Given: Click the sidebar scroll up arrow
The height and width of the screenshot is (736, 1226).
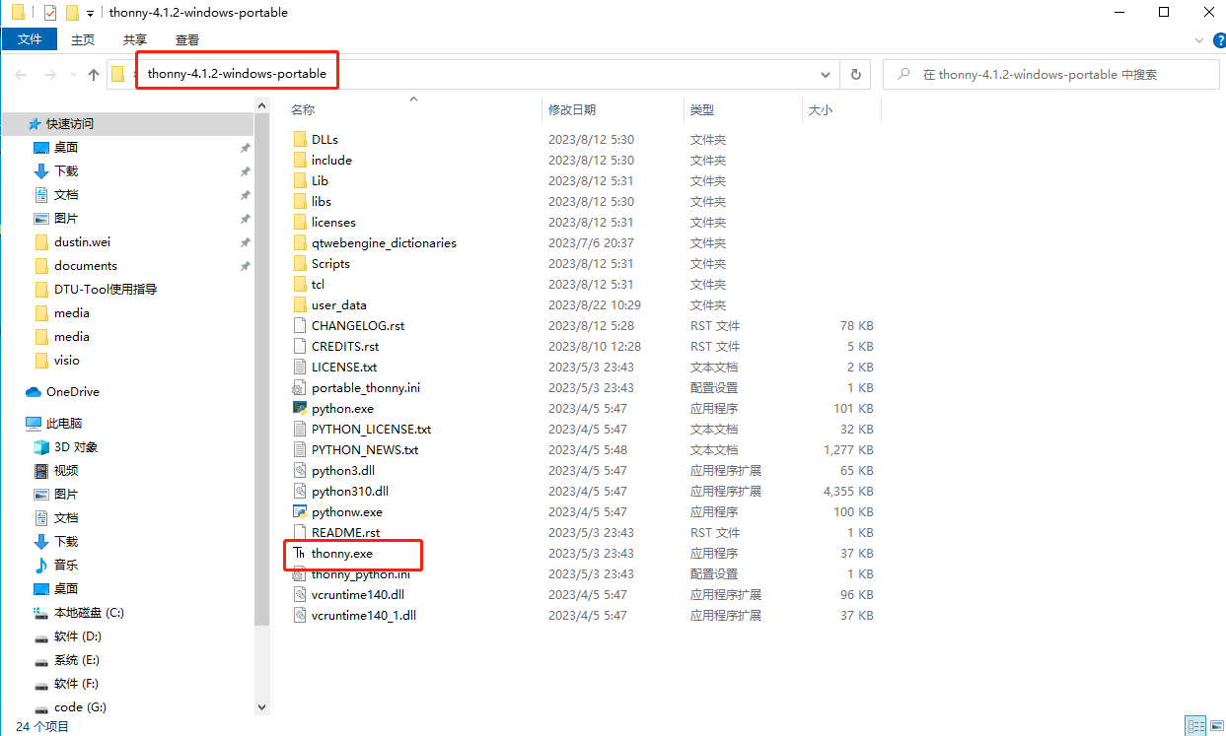Looking at the screenshot, I should click(261, 105).
